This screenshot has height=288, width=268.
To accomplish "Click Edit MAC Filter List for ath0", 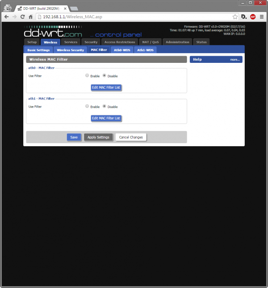I will (x=106, y=87).
